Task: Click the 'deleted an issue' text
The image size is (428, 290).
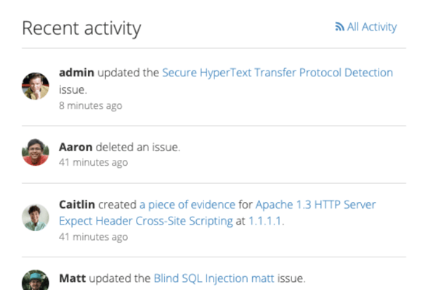Action: coord(138,148)
